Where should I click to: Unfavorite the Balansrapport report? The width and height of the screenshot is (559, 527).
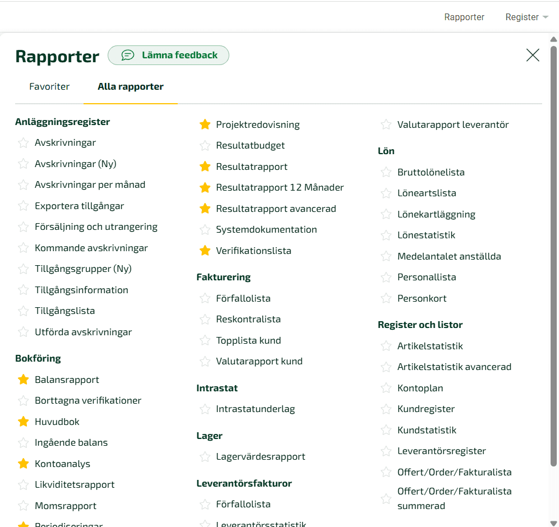point(23,380)
